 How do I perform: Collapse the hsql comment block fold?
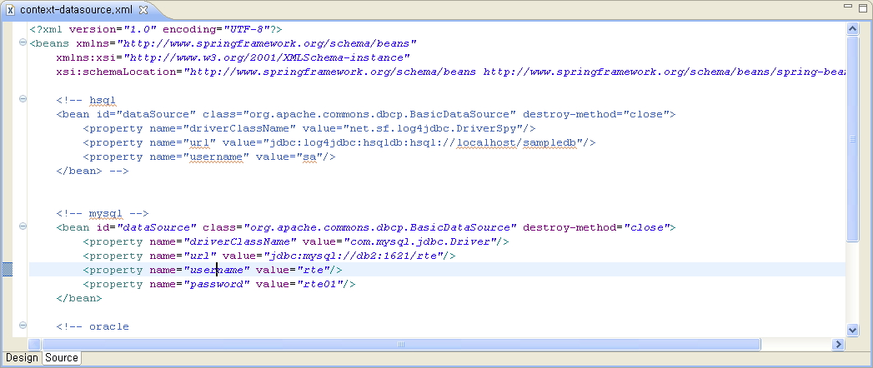click(22, 100)
